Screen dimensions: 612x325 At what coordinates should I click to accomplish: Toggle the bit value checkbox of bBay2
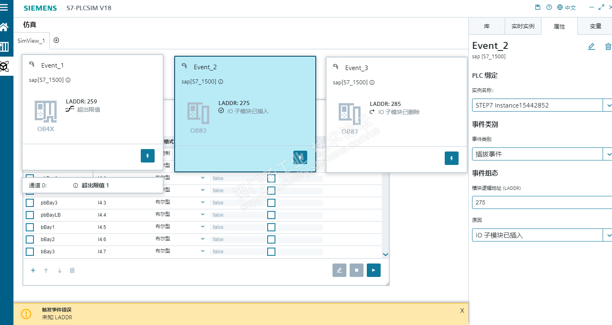[x=271, y=239]
